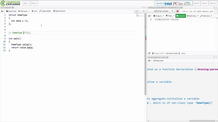
Task: Click the red compilation error icon
Action: click(x=177, y=11)
